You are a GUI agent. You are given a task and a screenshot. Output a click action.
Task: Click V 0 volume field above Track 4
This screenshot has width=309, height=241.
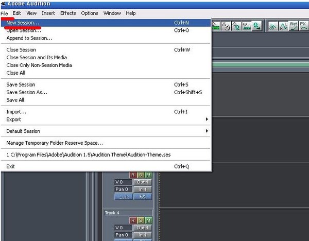coord(124,182)
